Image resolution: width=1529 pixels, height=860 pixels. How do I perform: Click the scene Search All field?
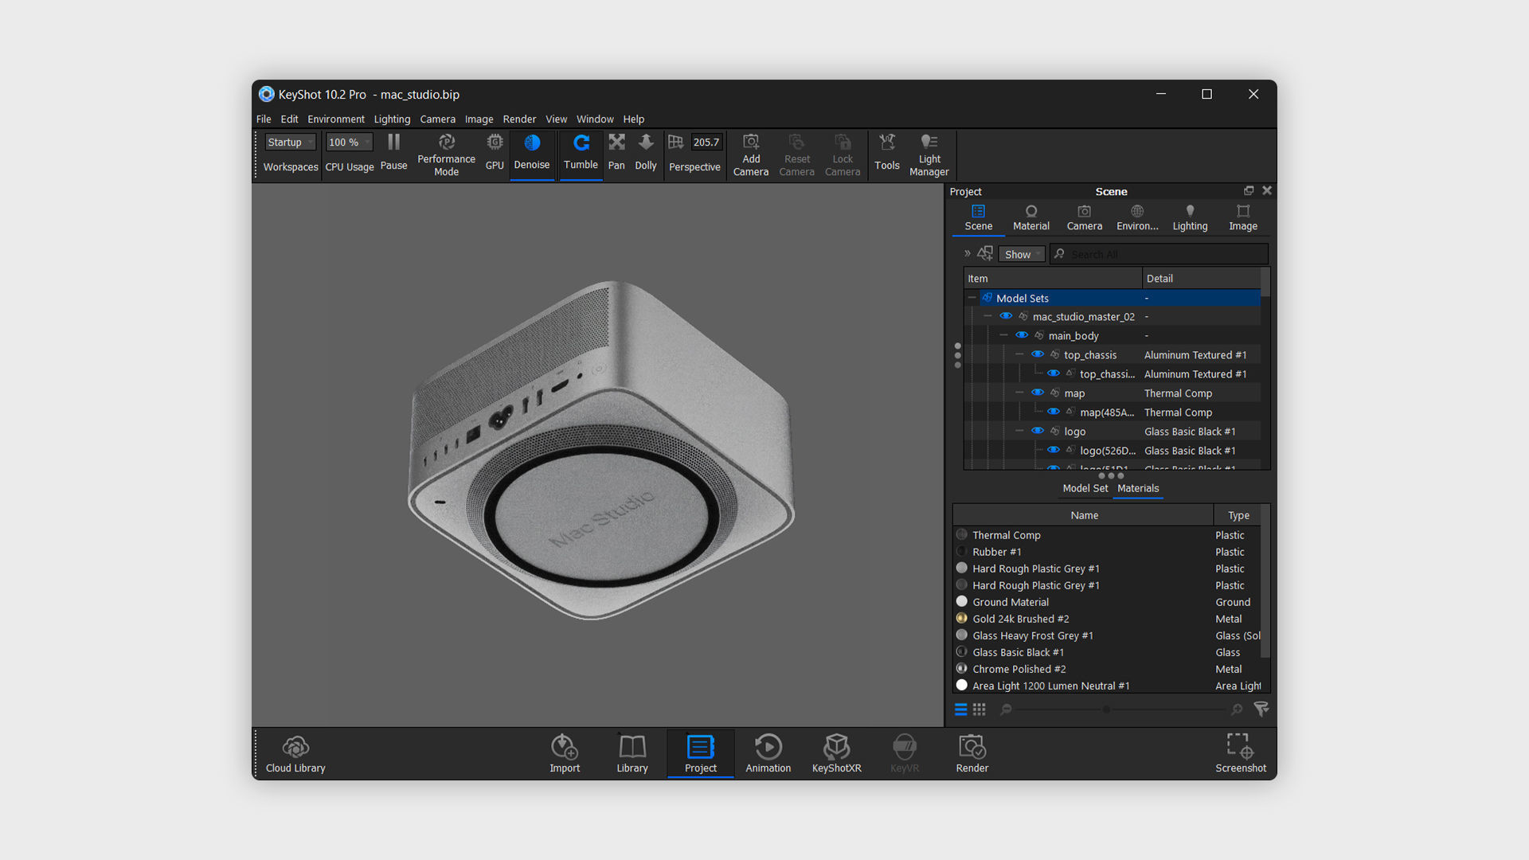coord(1163,254)
